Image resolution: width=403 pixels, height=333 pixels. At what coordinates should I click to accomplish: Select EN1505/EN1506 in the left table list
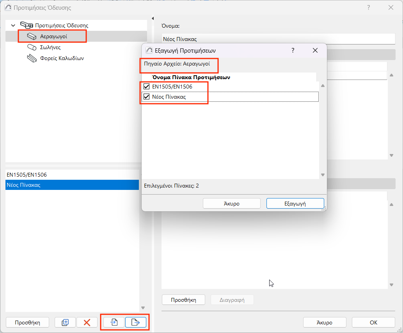coord(72,175)
